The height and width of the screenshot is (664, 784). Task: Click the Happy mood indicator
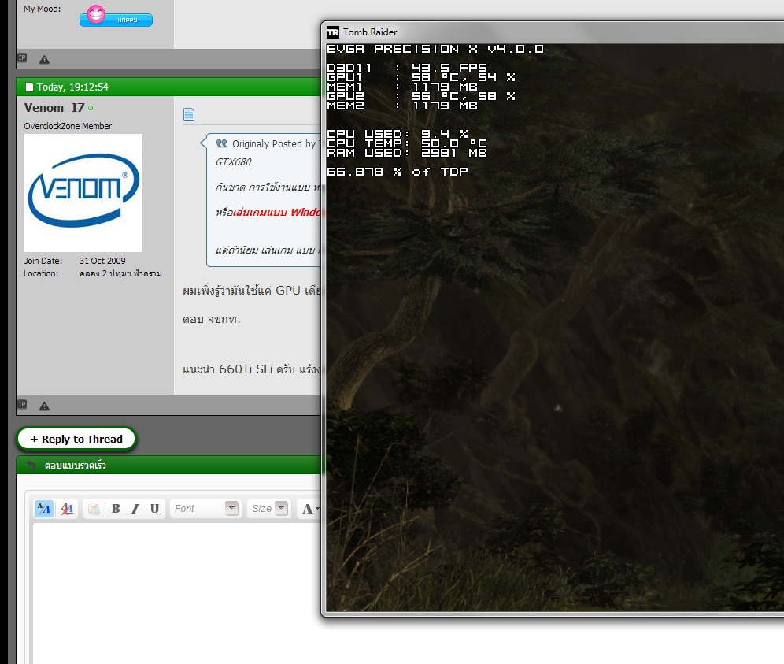click(116, 16)
